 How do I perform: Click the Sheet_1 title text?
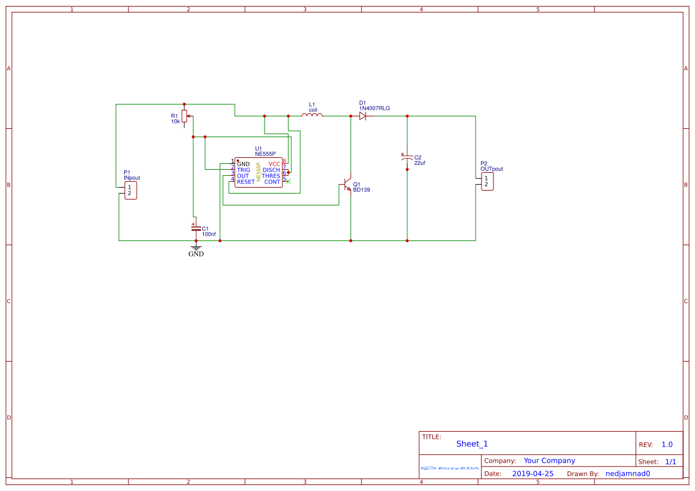coord(471,444)
